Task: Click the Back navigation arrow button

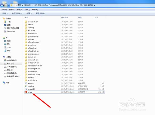Action: (2, 5)
